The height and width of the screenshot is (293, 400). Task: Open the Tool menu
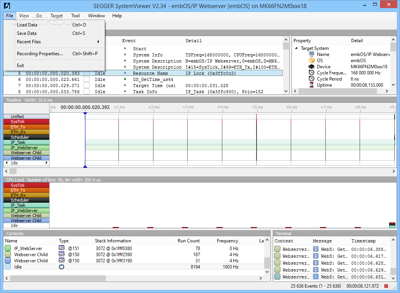click(x=75, y=15)
